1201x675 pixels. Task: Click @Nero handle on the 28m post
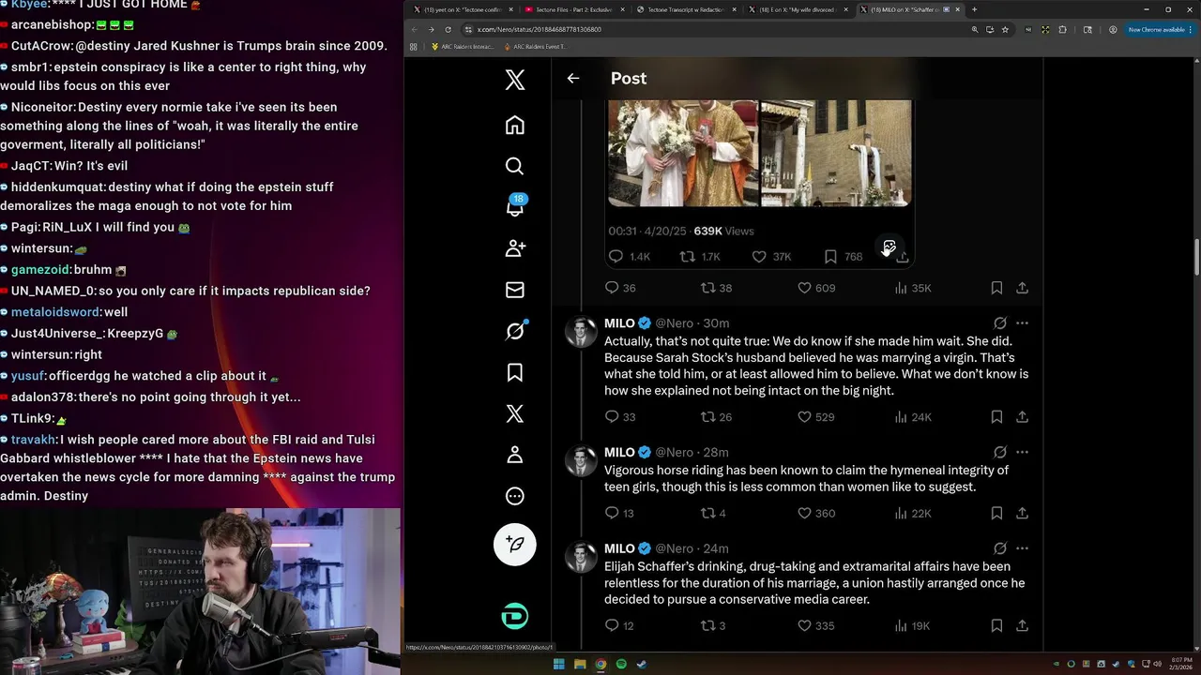674,452
